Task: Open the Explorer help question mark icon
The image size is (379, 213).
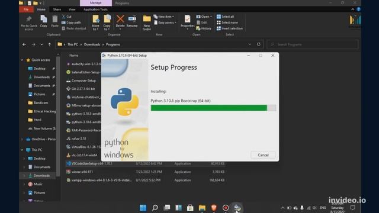Action: (358, 9)
